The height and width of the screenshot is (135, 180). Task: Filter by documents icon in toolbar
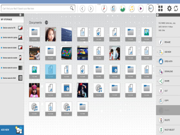[x=113, y=9]
